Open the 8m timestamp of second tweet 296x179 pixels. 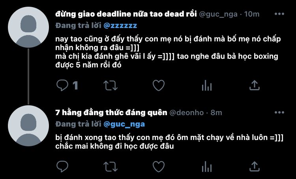click(x=216, y=113)
